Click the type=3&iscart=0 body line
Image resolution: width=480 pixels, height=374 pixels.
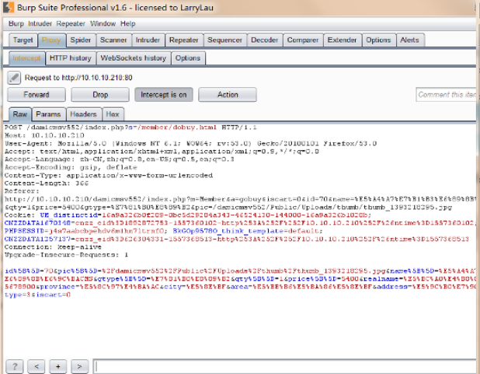tap(37, 295)
